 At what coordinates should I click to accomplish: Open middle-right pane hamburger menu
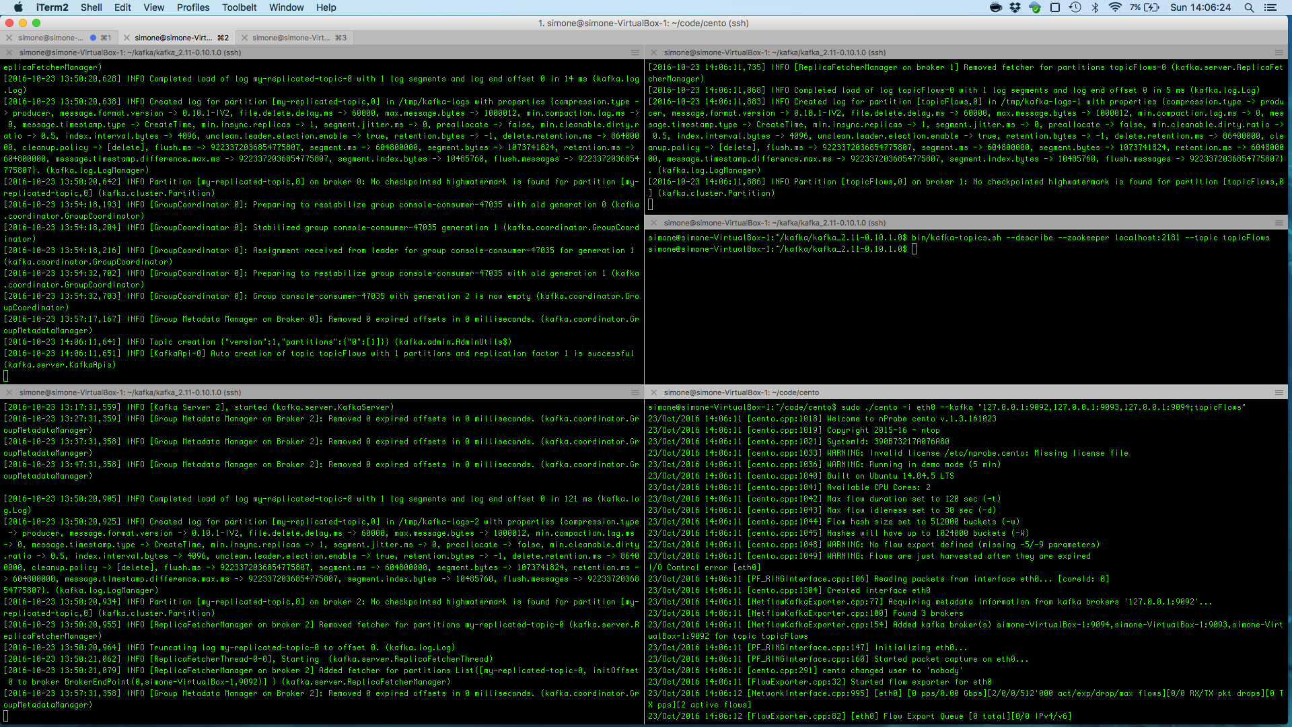(1279, 223)
